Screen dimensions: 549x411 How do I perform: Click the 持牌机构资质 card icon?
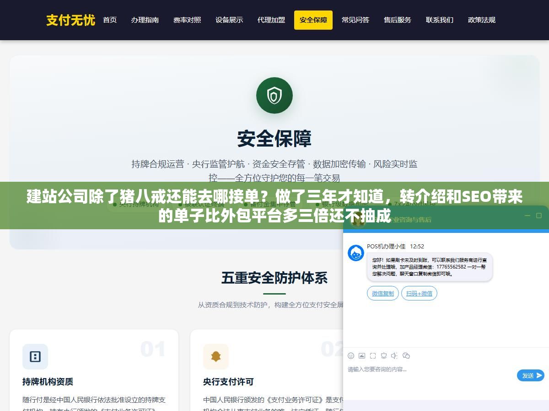point(35,357)
